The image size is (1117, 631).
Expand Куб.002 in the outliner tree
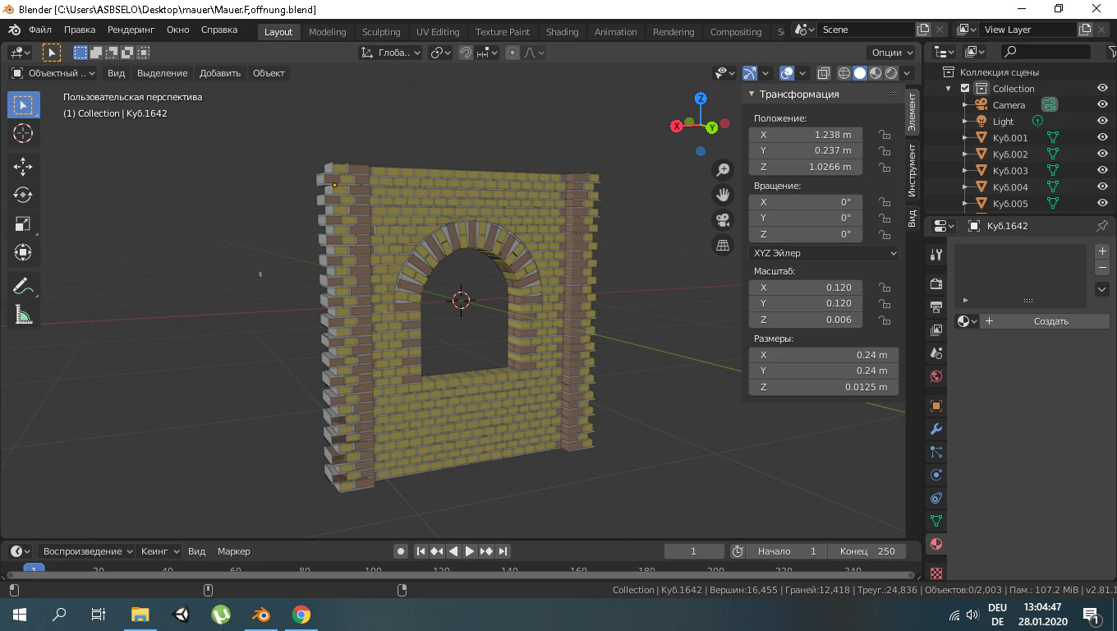tap(966, 154)
